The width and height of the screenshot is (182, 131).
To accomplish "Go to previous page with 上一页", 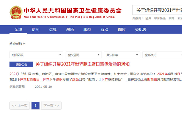I will 20,106.
